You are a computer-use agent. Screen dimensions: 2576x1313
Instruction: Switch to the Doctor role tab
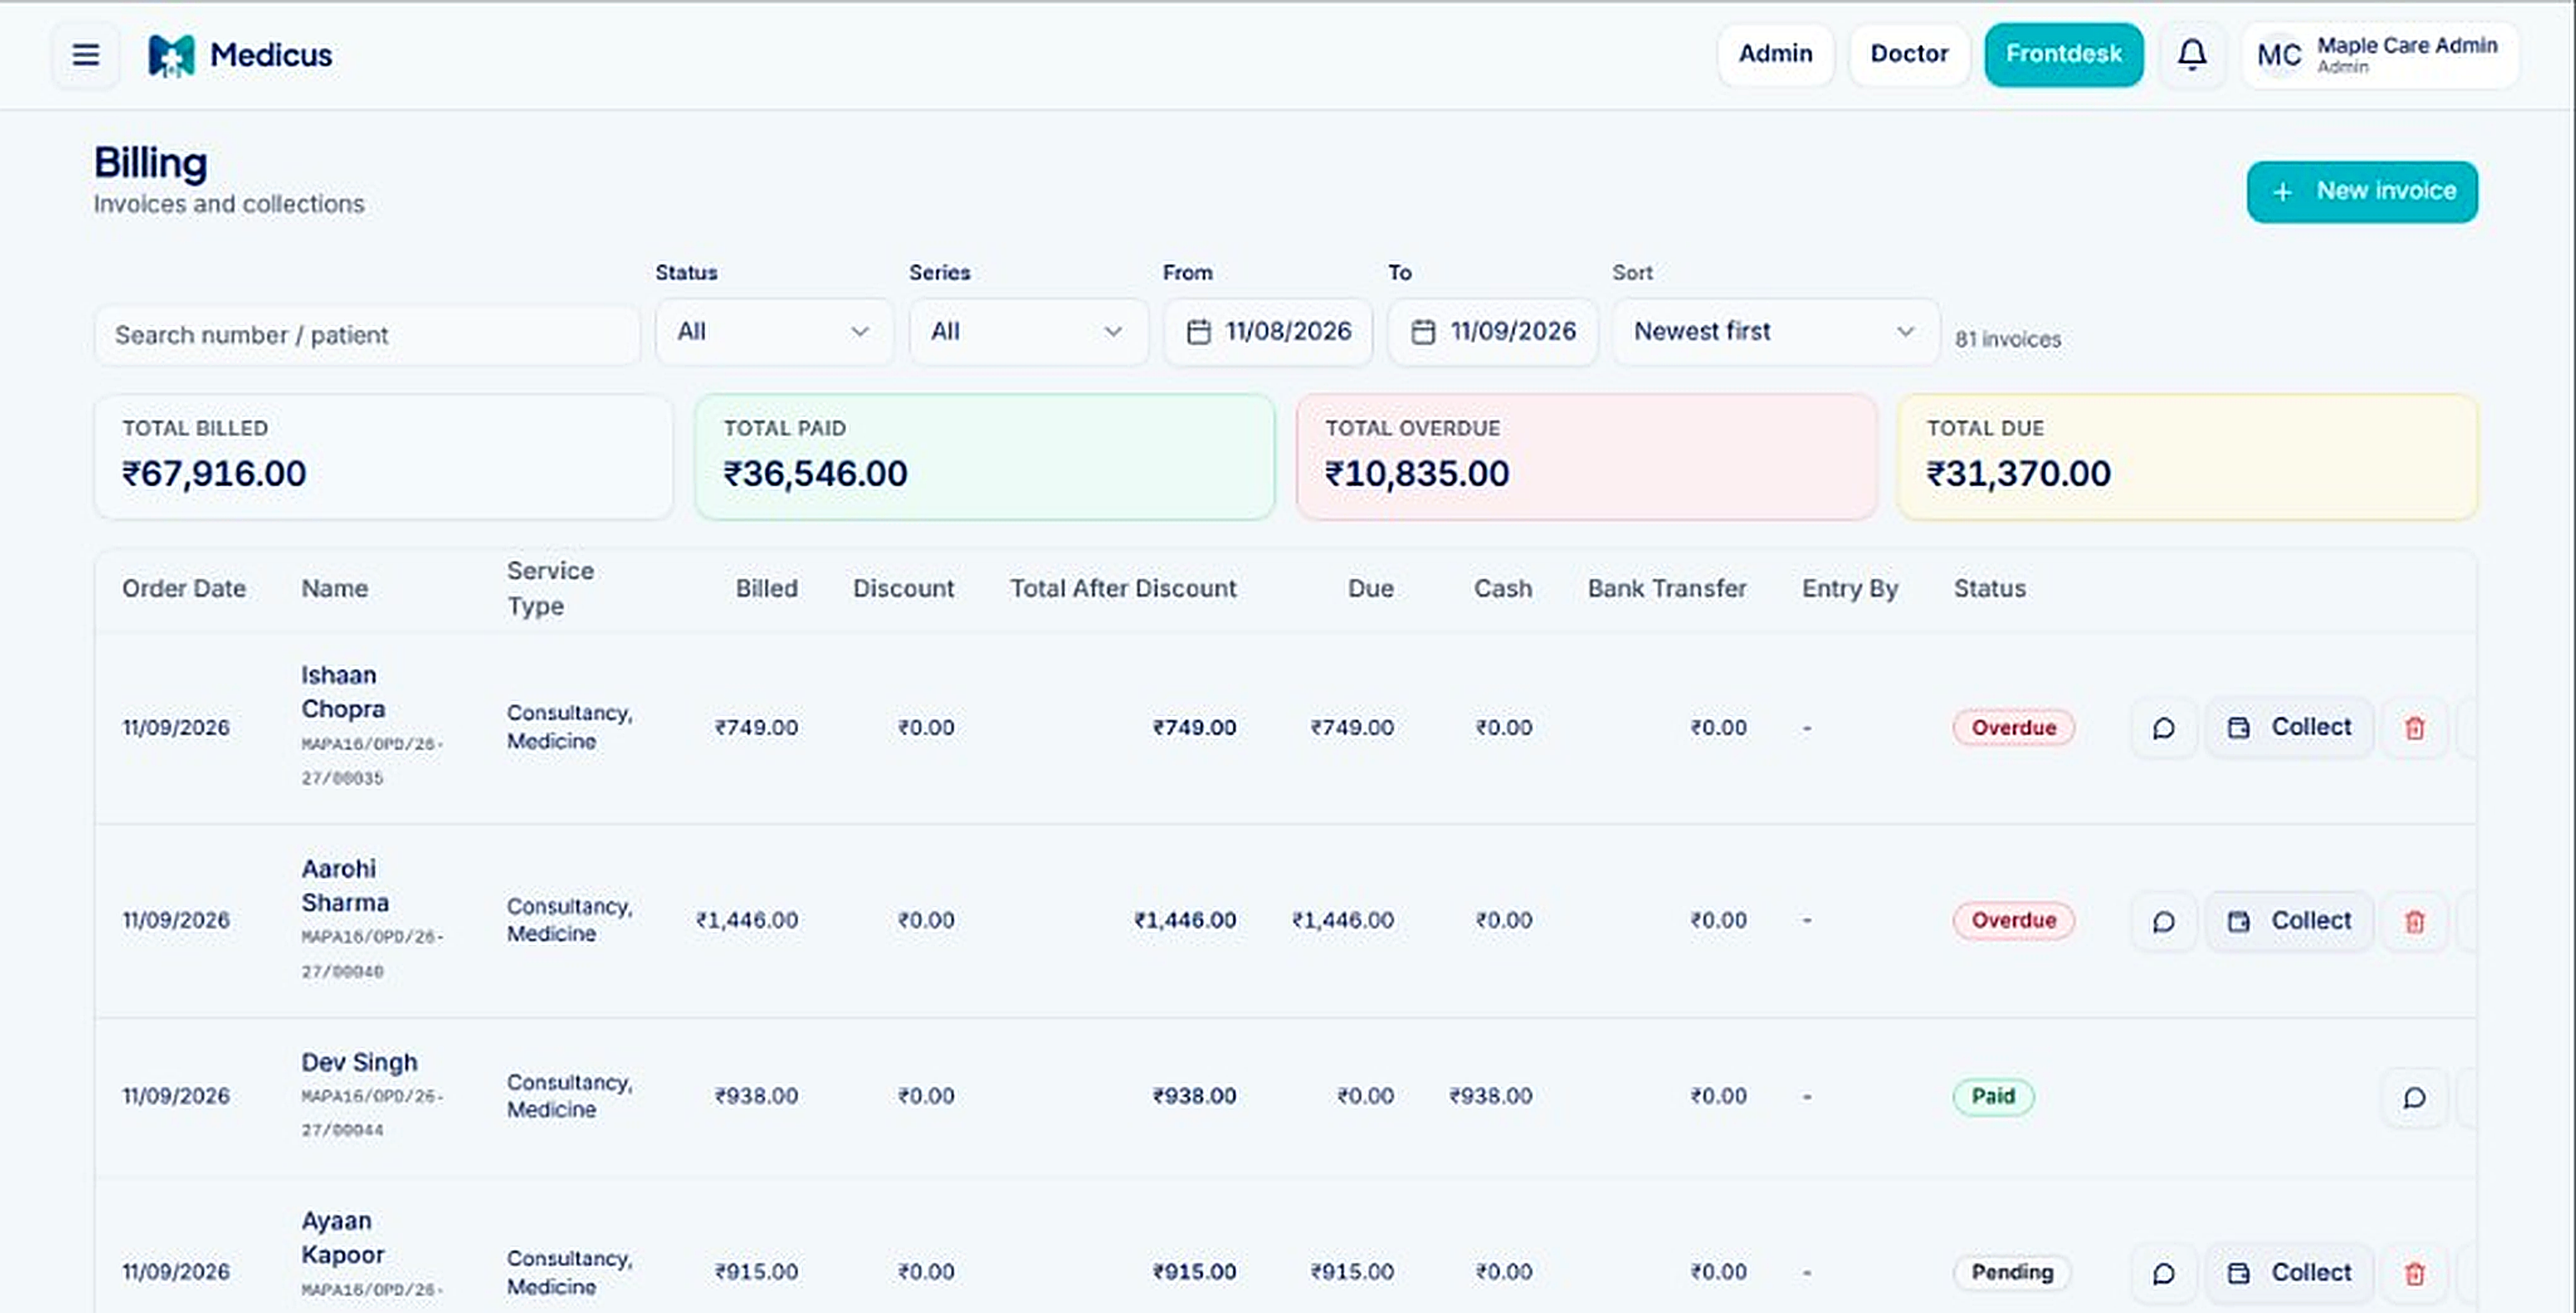point(1909,54)
